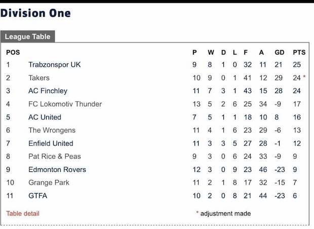
Task: Open the Trabzonspor UK team link
Action: [x=55, y=65]
